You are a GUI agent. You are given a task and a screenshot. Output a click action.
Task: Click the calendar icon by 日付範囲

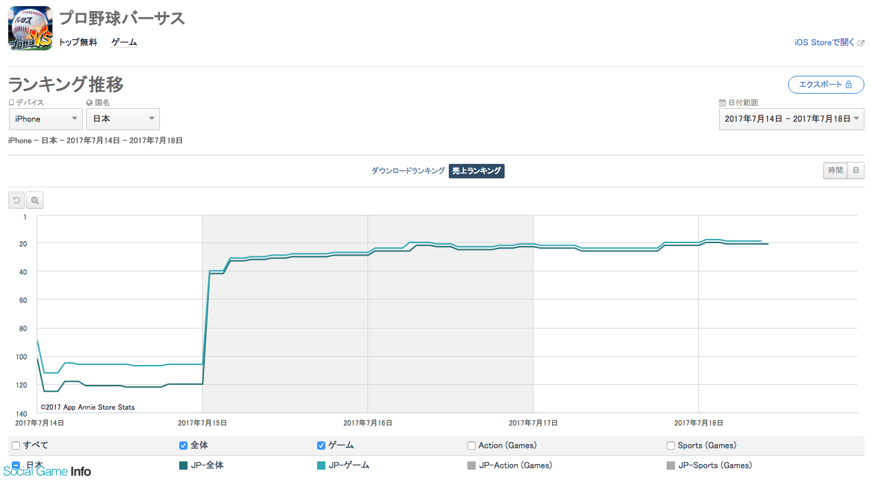pos(722,103)
